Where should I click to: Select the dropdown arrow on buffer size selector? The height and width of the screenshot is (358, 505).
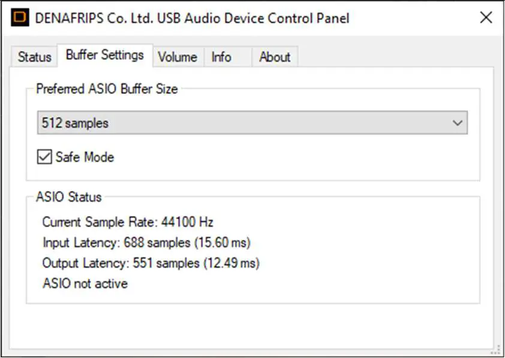tap(459, 122)
